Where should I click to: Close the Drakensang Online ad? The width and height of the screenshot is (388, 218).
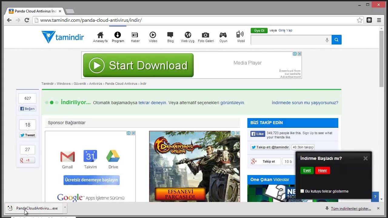coord(238,133)
